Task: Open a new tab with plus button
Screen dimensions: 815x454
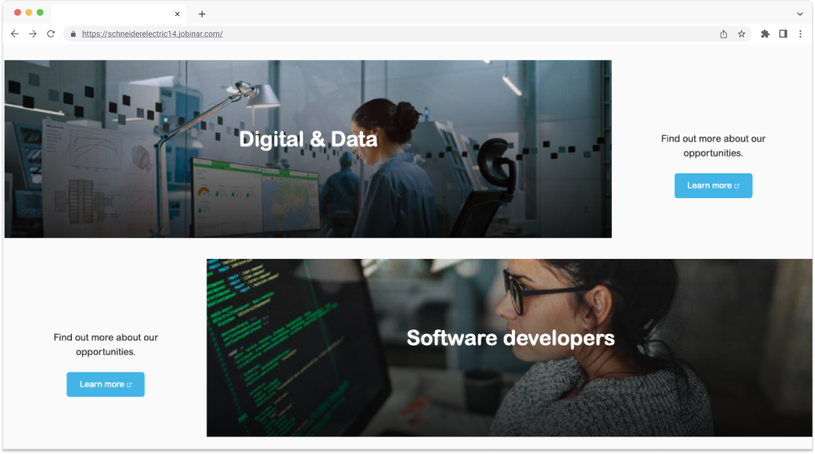Action: (202, 14)
